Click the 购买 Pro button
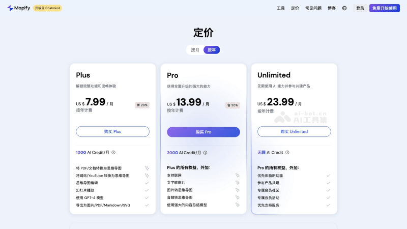This screenshot has width=407, height=229. click(203, 132)
